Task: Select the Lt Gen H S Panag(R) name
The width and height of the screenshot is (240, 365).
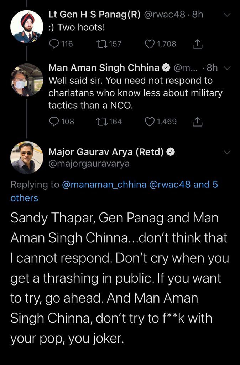Action: 94,15
